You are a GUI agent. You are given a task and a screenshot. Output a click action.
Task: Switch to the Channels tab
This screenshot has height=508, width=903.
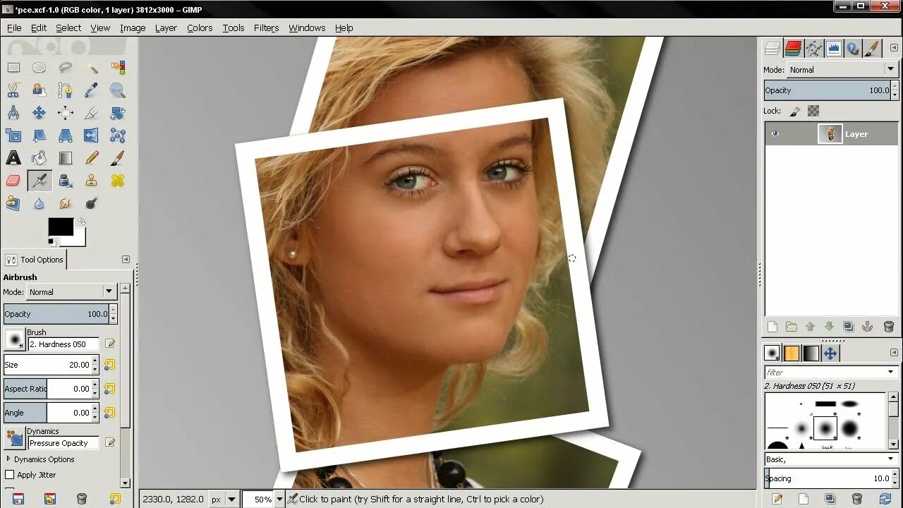(x=793, y=48)
